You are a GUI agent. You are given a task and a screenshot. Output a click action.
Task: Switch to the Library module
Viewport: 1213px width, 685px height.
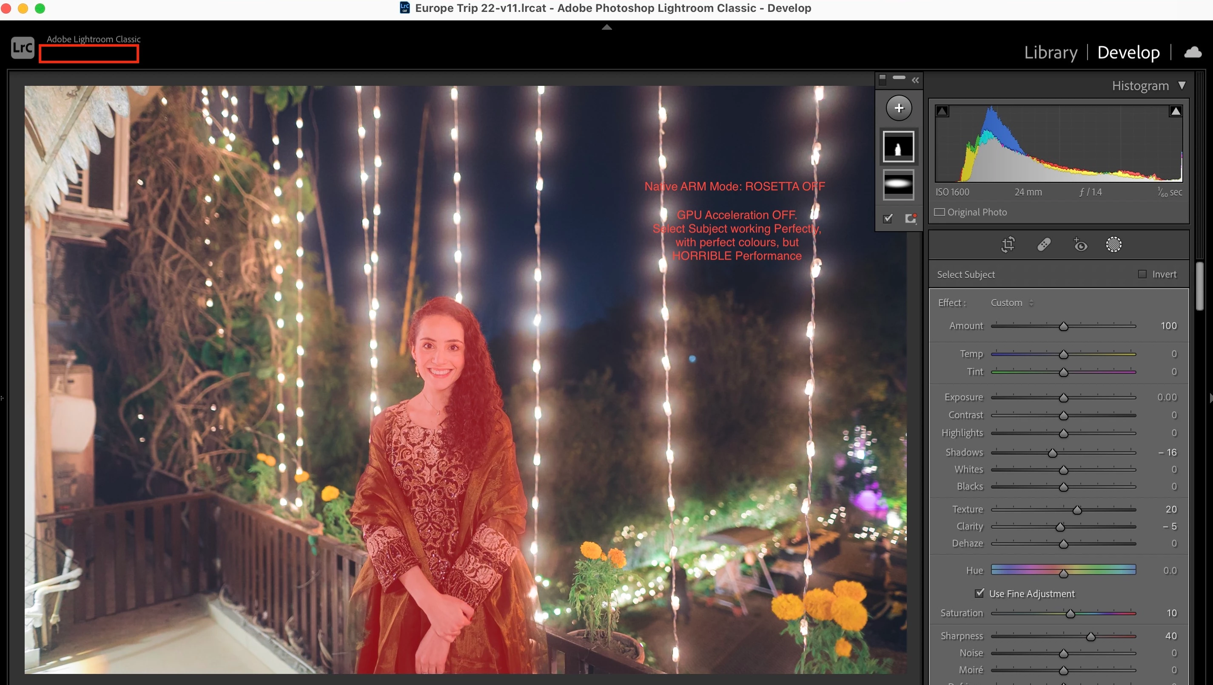1051,52
